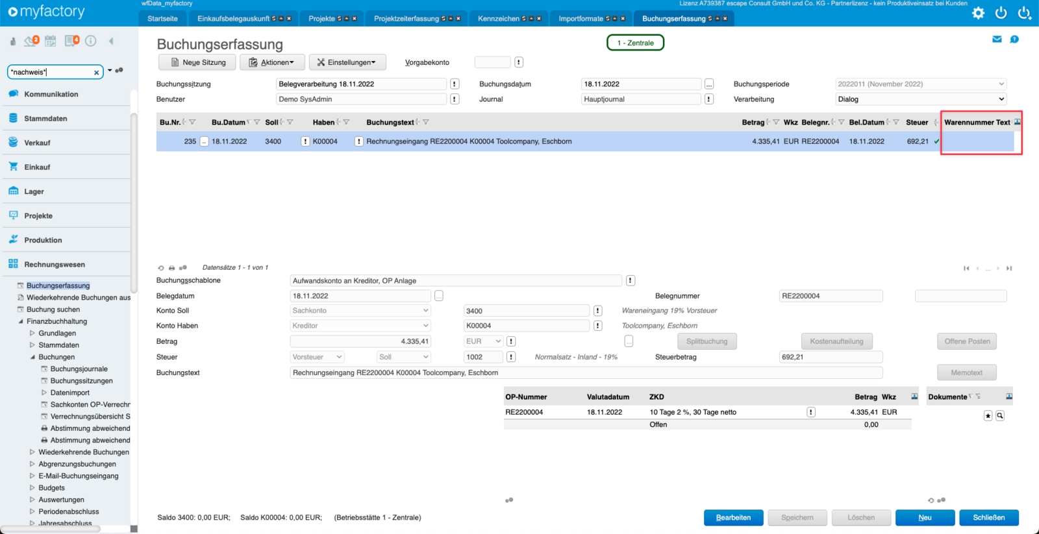Focus the *nachweis* sidebar search box
The image size is (1039, 534).
point(51,73)
